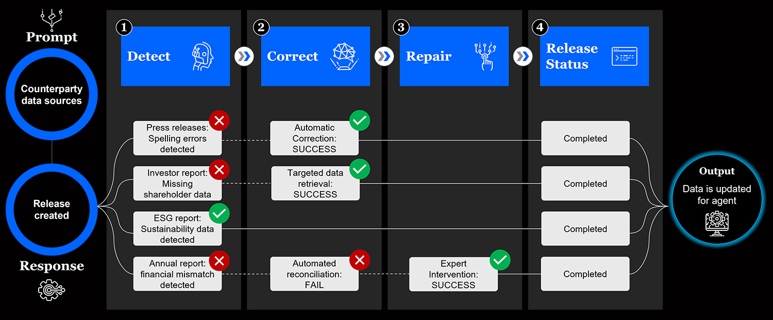This screenshot has width=773, height=320.
Task: Click the neural network globe icon in Correct
Action: 345,56
